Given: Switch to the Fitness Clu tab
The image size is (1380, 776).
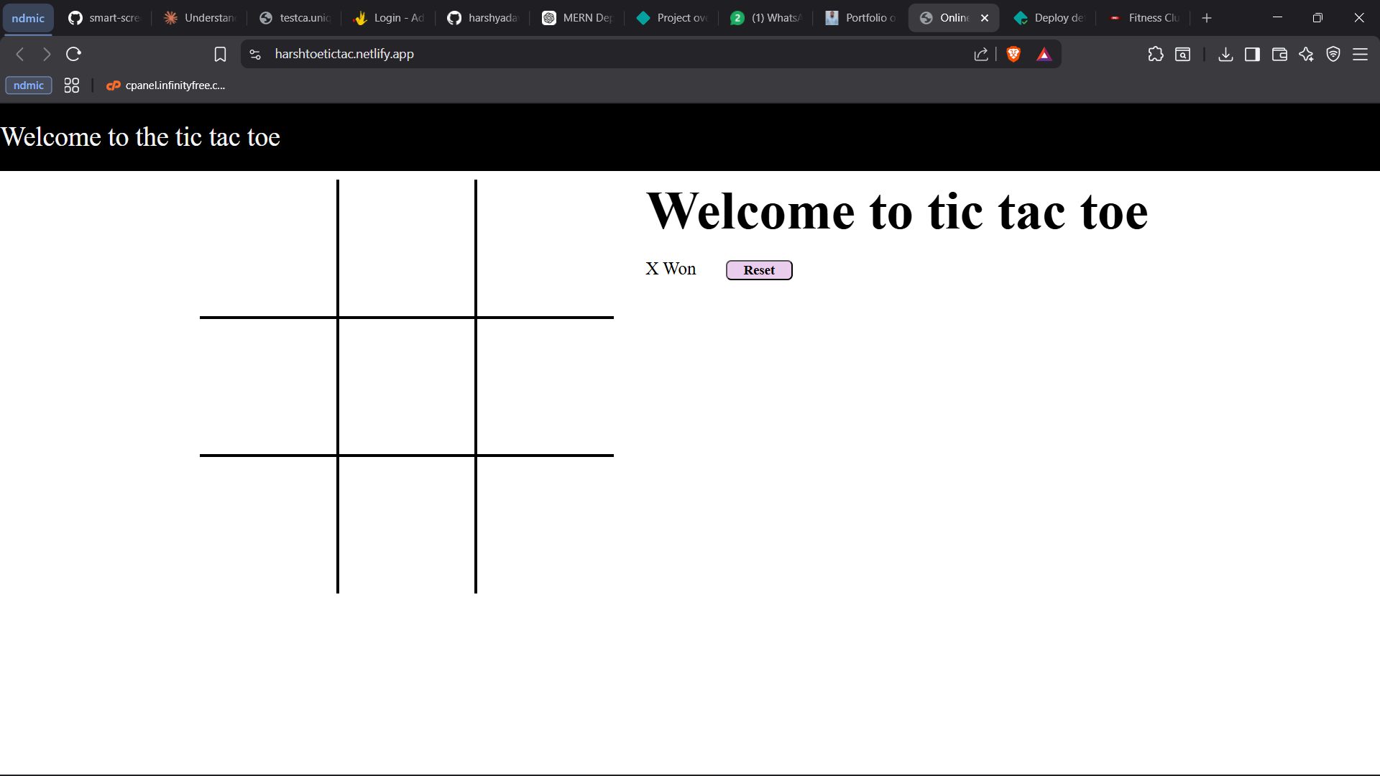Looking at the screenshot, I should (1144, 18).
